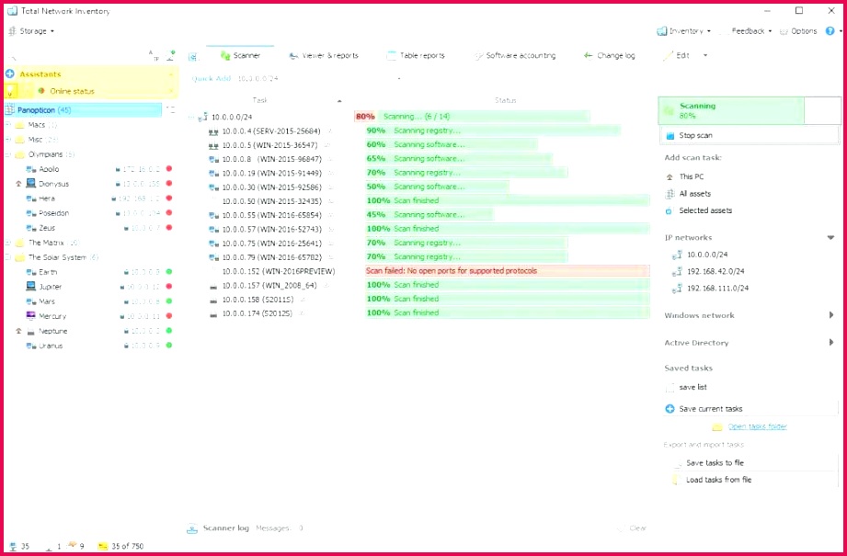Expand the Macs folder

[x=8, y=125]
